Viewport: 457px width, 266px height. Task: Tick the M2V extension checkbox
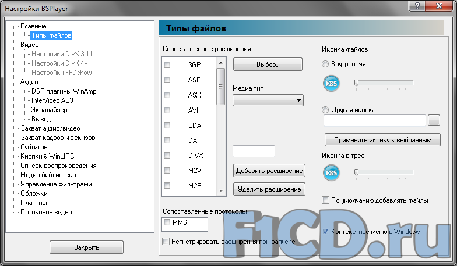[x=167, y=171]
